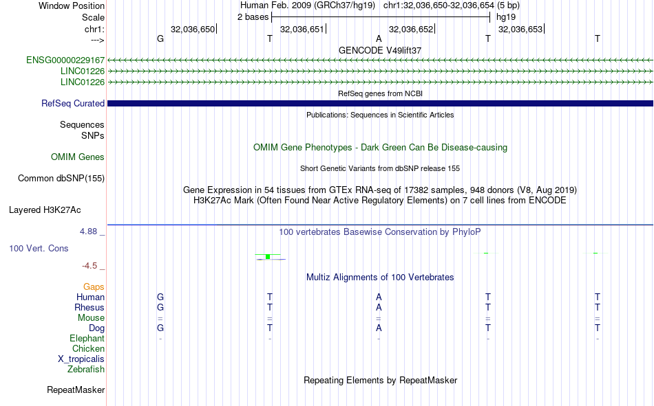The image size is (654, 406).
Task: Select the Zebrafish alignment row label
Action: pyautogui.click(x=86, y=370)
